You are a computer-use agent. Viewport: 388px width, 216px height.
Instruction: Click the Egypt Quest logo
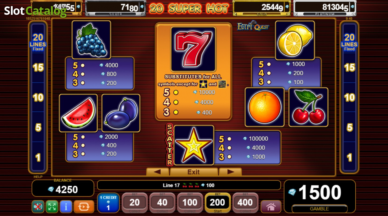point(253,26)
